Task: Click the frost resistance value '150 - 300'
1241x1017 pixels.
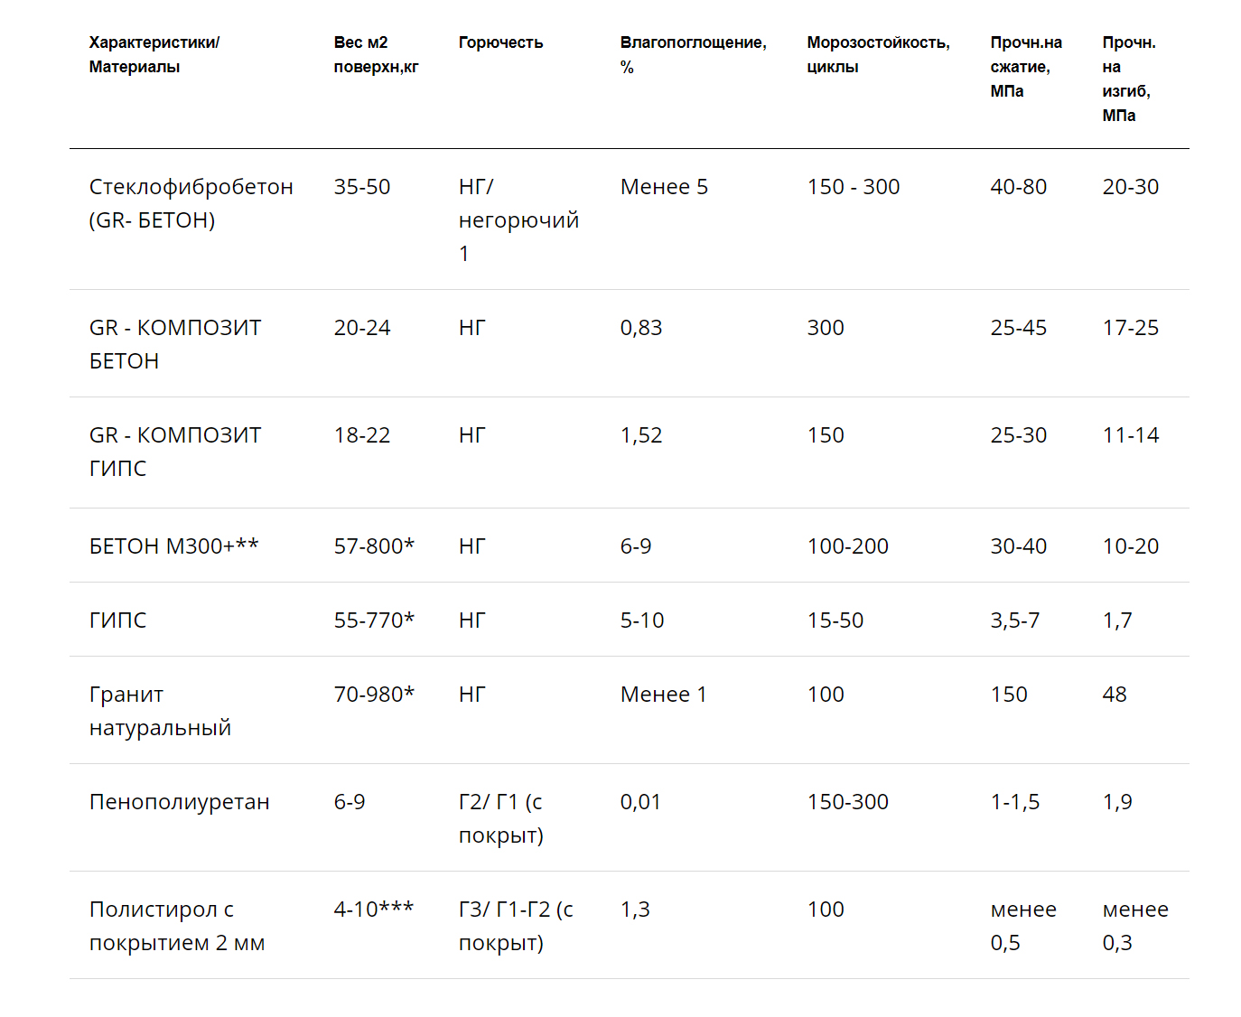Action: tap(854, 187)
